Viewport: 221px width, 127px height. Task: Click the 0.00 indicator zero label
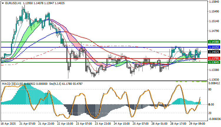(211, 104)
